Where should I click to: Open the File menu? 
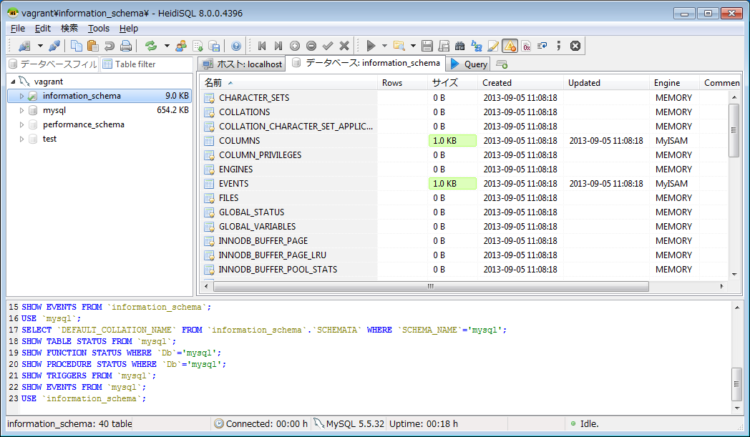click(x=18, y=28)
